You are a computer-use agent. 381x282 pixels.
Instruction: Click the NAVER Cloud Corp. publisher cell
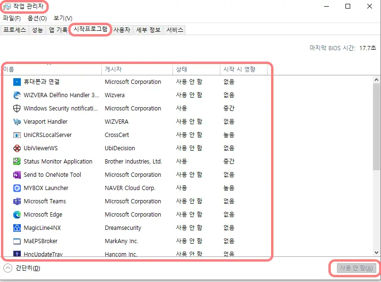coord(130,188)
